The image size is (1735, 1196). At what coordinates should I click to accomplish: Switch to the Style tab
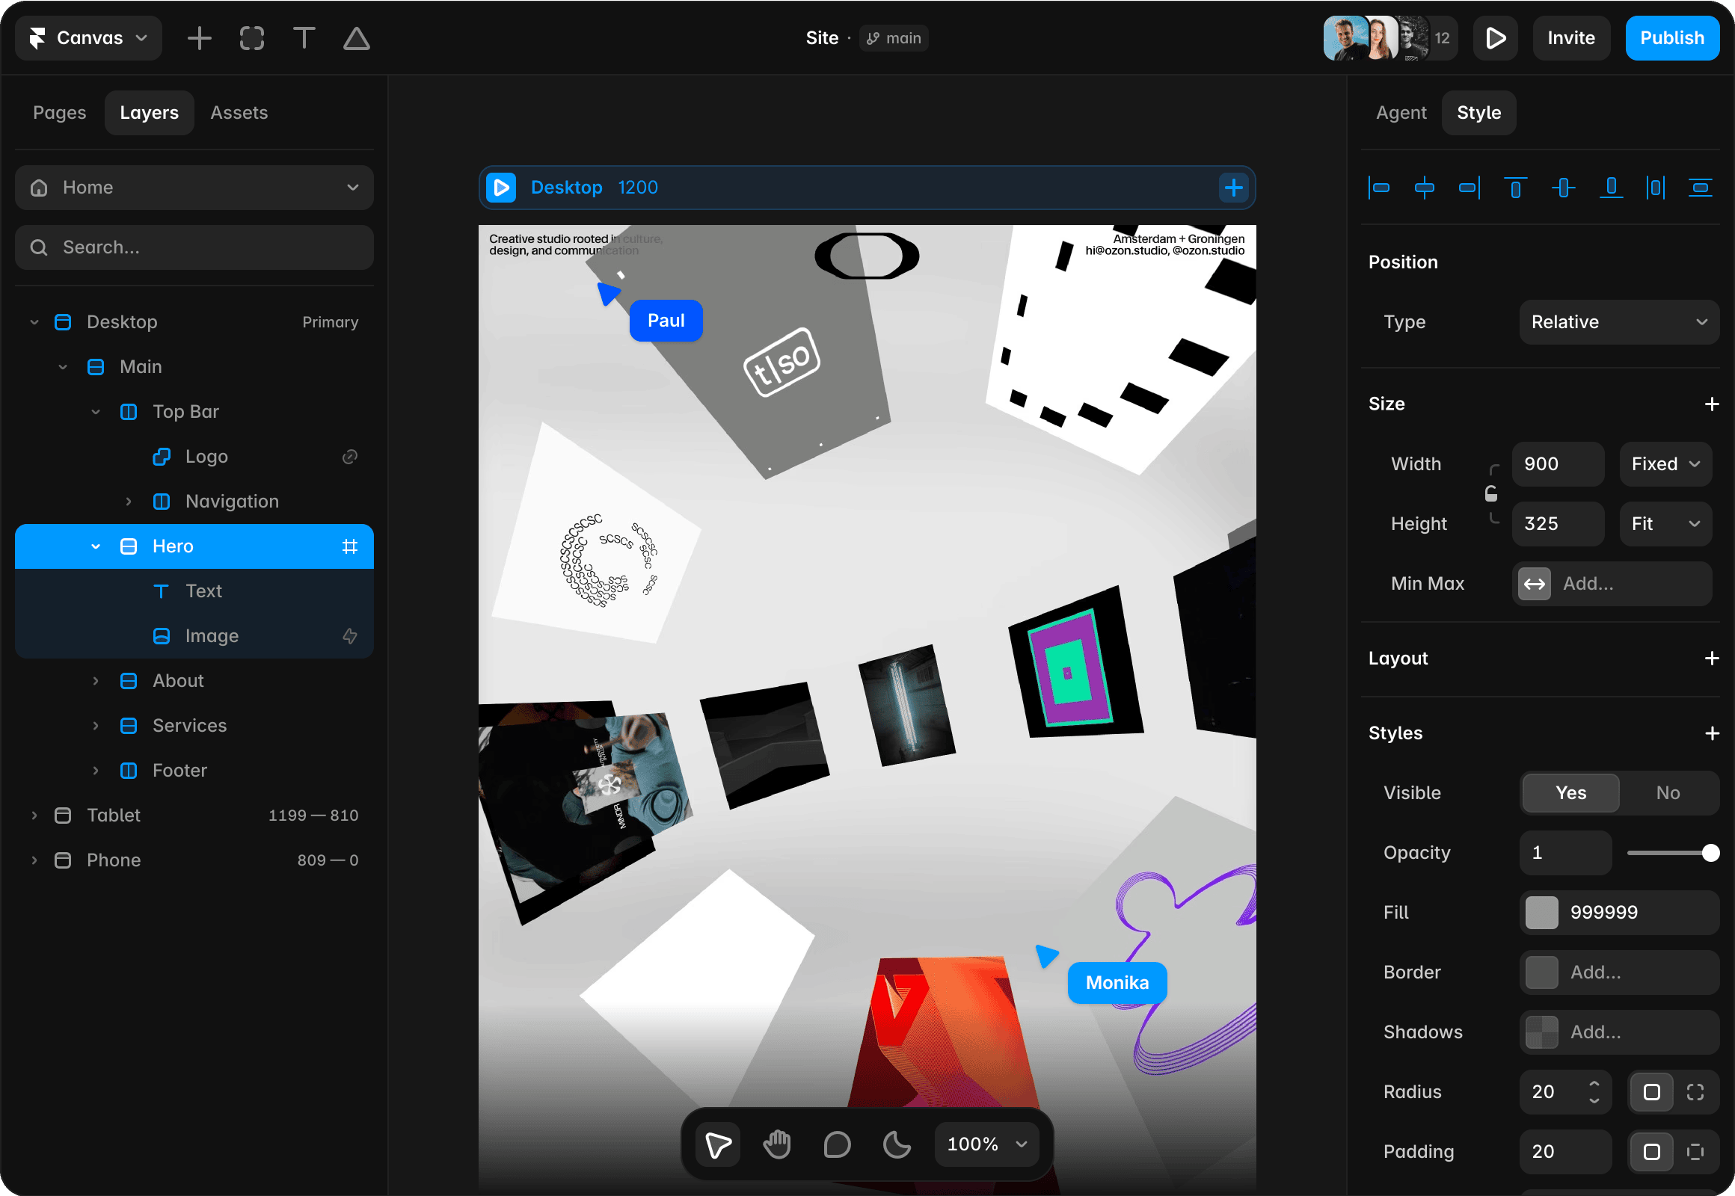1478,112
